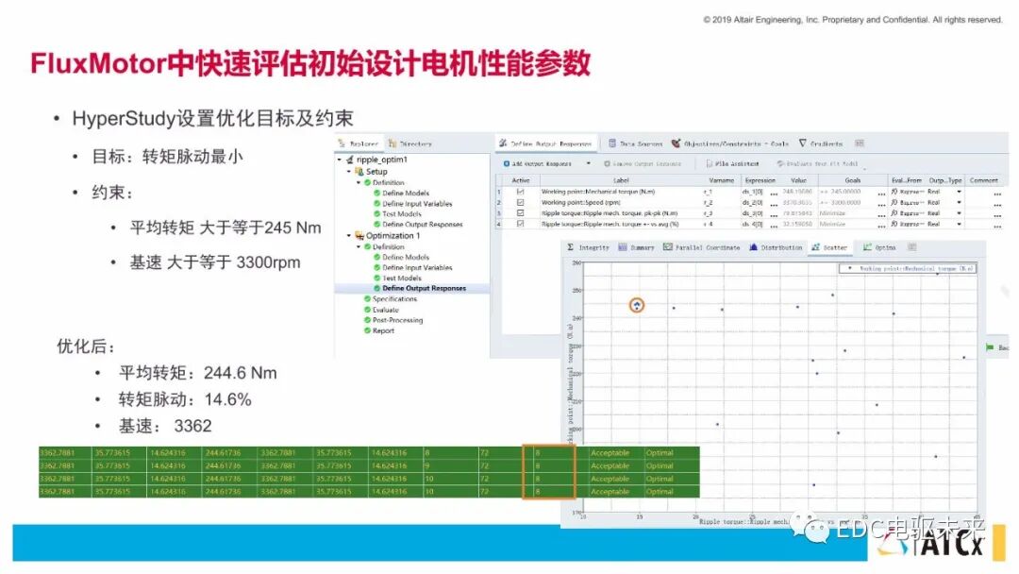Collapse the Definition node under Setup
The height and width of the screenshot is (574, 1019).
coord(359,182)
